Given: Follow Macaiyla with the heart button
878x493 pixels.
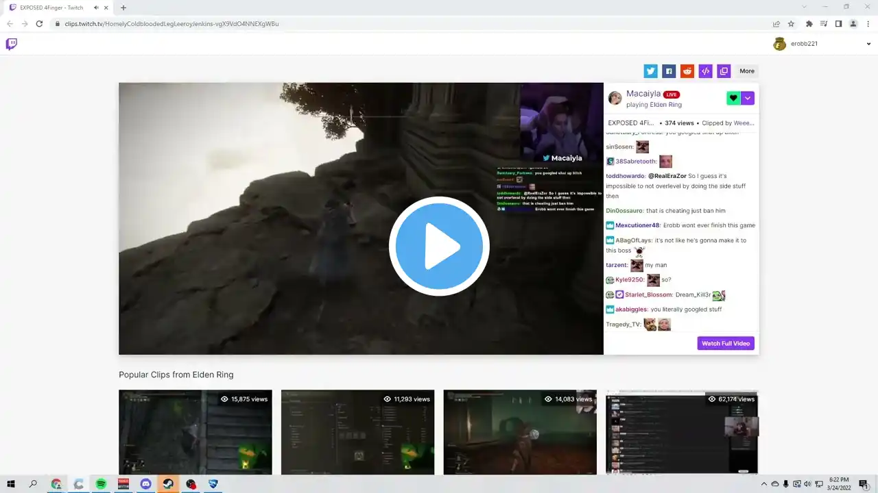Looking at the screenshot, I should pyautogui.click(x=733, y=99).
